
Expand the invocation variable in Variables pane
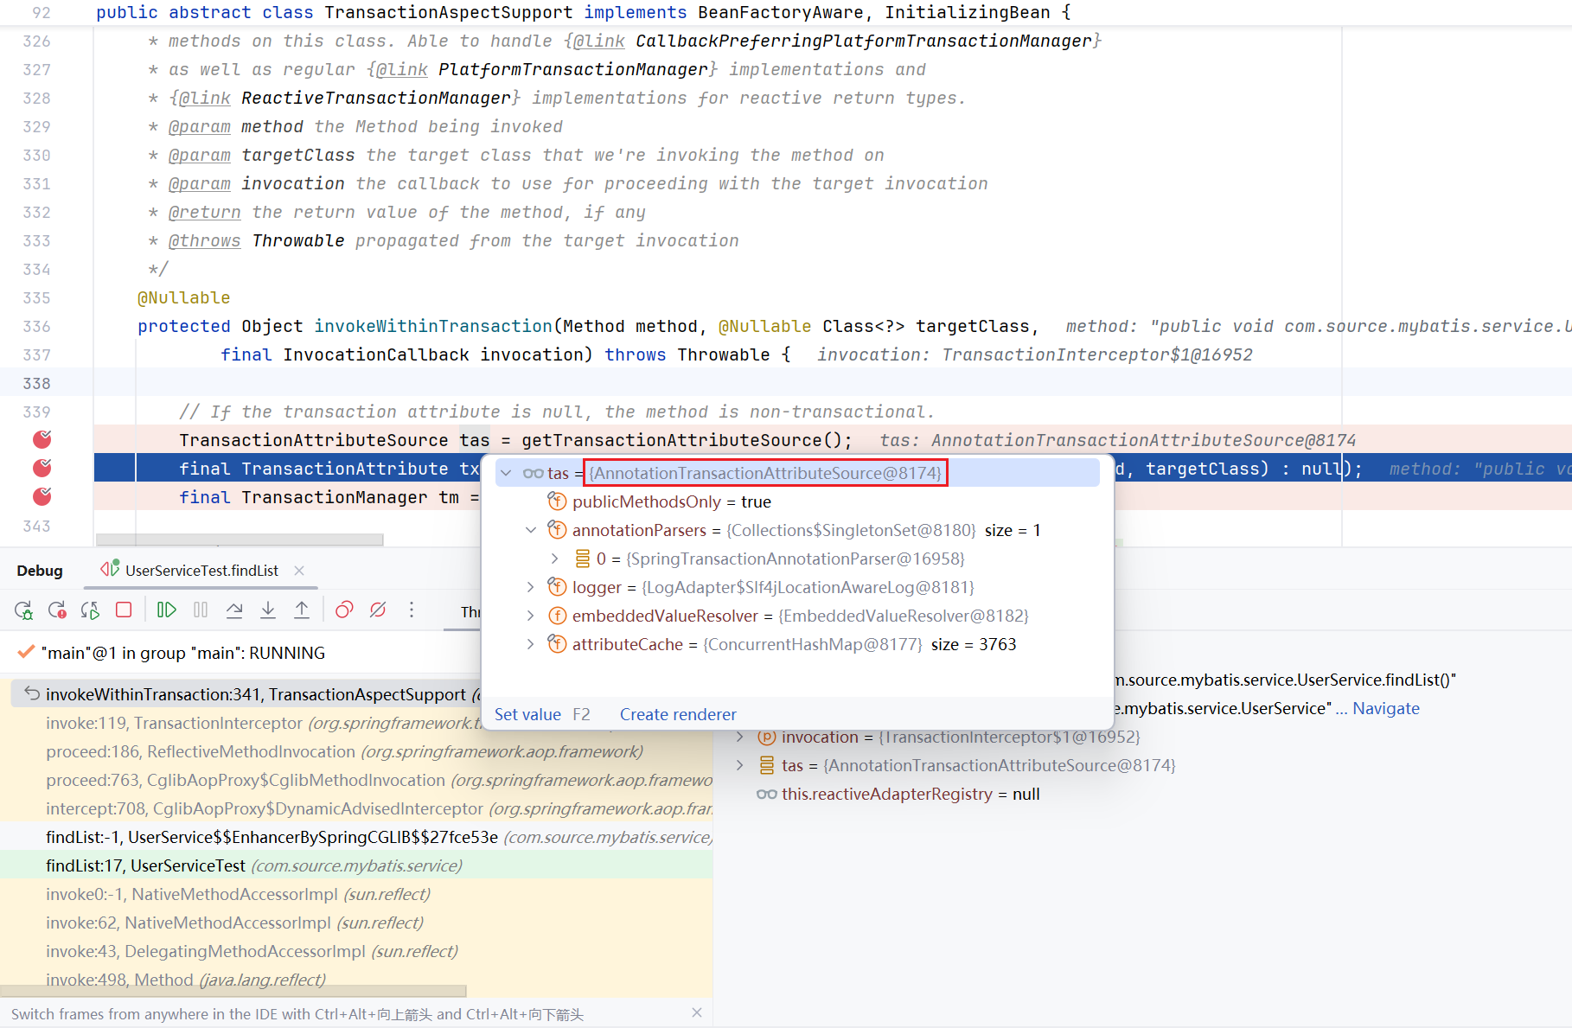(740, 737)
